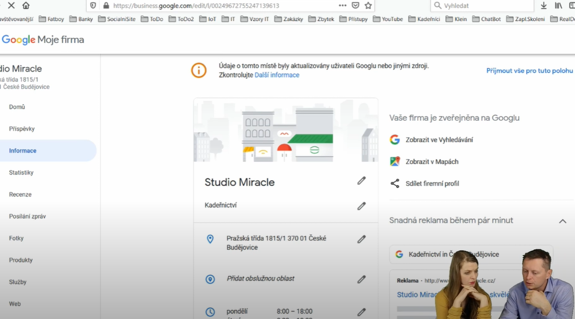The height and width of the screenshot is (319, 575).
Task: Open the ToDo bookmark folder
Action: [x=152, y=19]
